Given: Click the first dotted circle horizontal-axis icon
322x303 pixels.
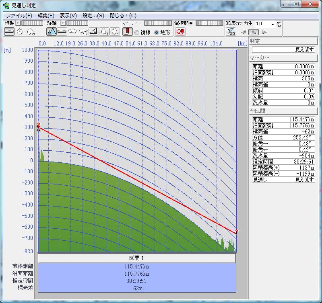Looking at the screenshot, I should (20, 32).
